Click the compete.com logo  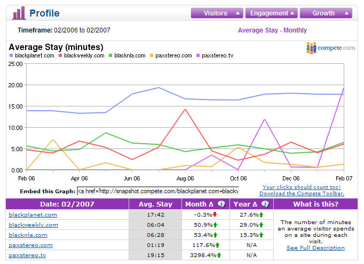pos(330,48)
